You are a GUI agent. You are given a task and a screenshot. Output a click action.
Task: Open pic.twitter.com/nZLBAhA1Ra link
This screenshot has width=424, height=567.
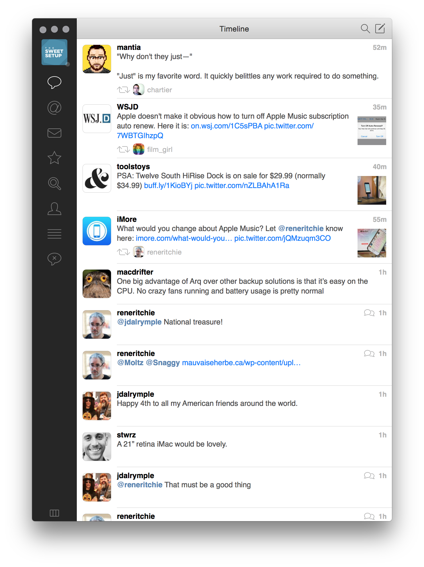(x=242, y=186)
